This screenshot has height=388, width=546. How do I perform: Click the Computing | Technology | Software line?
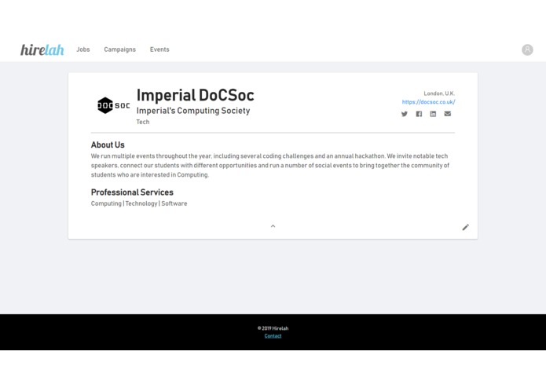[139, 203]
